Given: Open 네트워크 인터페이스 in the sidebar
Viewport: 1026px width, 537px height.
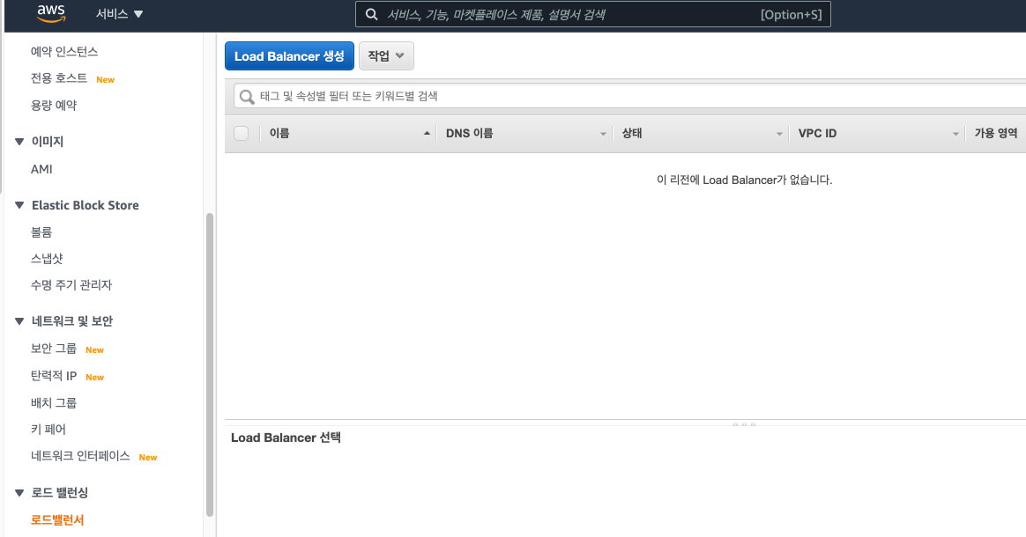Looking at the screenshot, I should coord(80,456).
